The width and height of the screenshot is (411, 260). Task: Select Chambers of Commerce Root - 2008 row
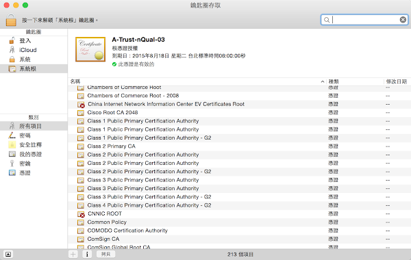(x=239, y=96)
